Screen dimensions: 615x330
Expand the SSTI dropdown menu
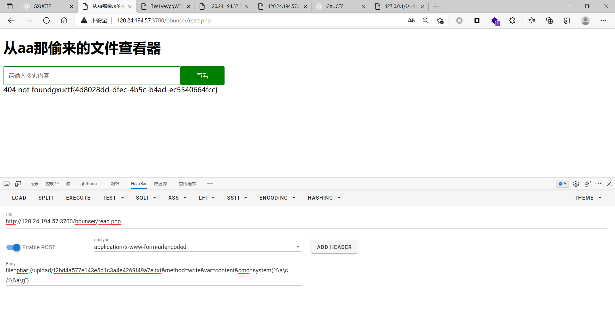pyautogui.click(x=237, y=198)
